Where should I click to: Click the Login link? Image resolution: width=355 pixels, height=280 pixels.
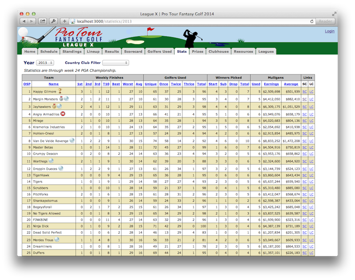329,31
